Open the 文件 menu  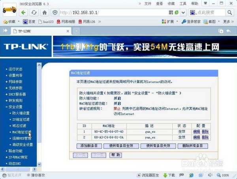coord(148,4)
